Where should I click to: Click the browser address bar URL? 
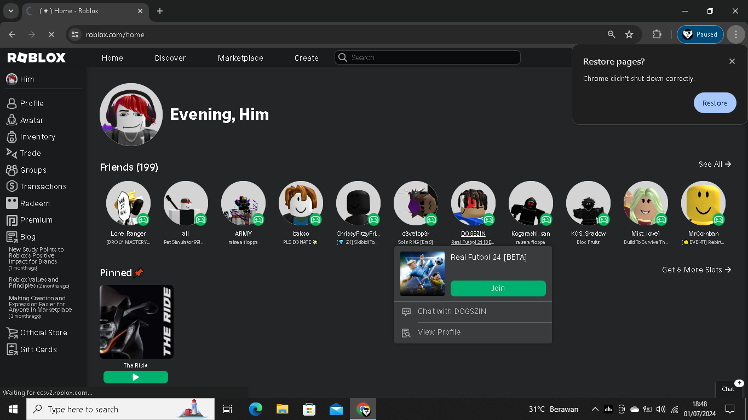click(x=115, y=34)
